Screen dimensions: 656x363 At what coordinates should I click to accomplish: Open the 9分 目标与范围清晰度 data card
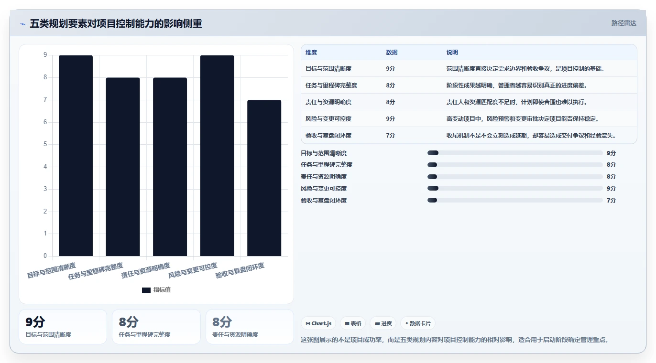63,327
